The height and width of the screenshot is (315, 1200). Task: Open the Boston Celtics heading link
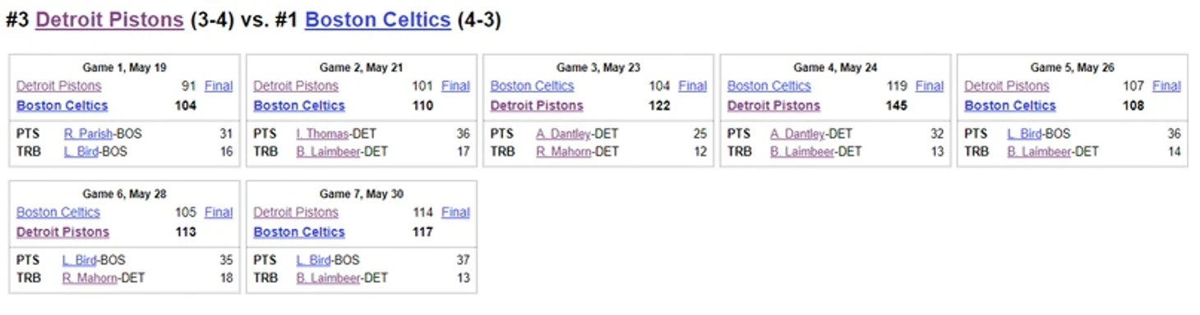click(377, 21)
